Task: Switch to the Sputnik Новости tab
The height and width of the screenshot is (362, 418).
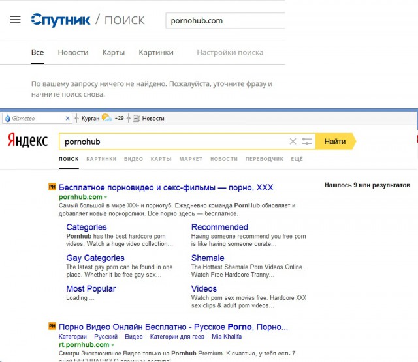Action: [73, 52]
